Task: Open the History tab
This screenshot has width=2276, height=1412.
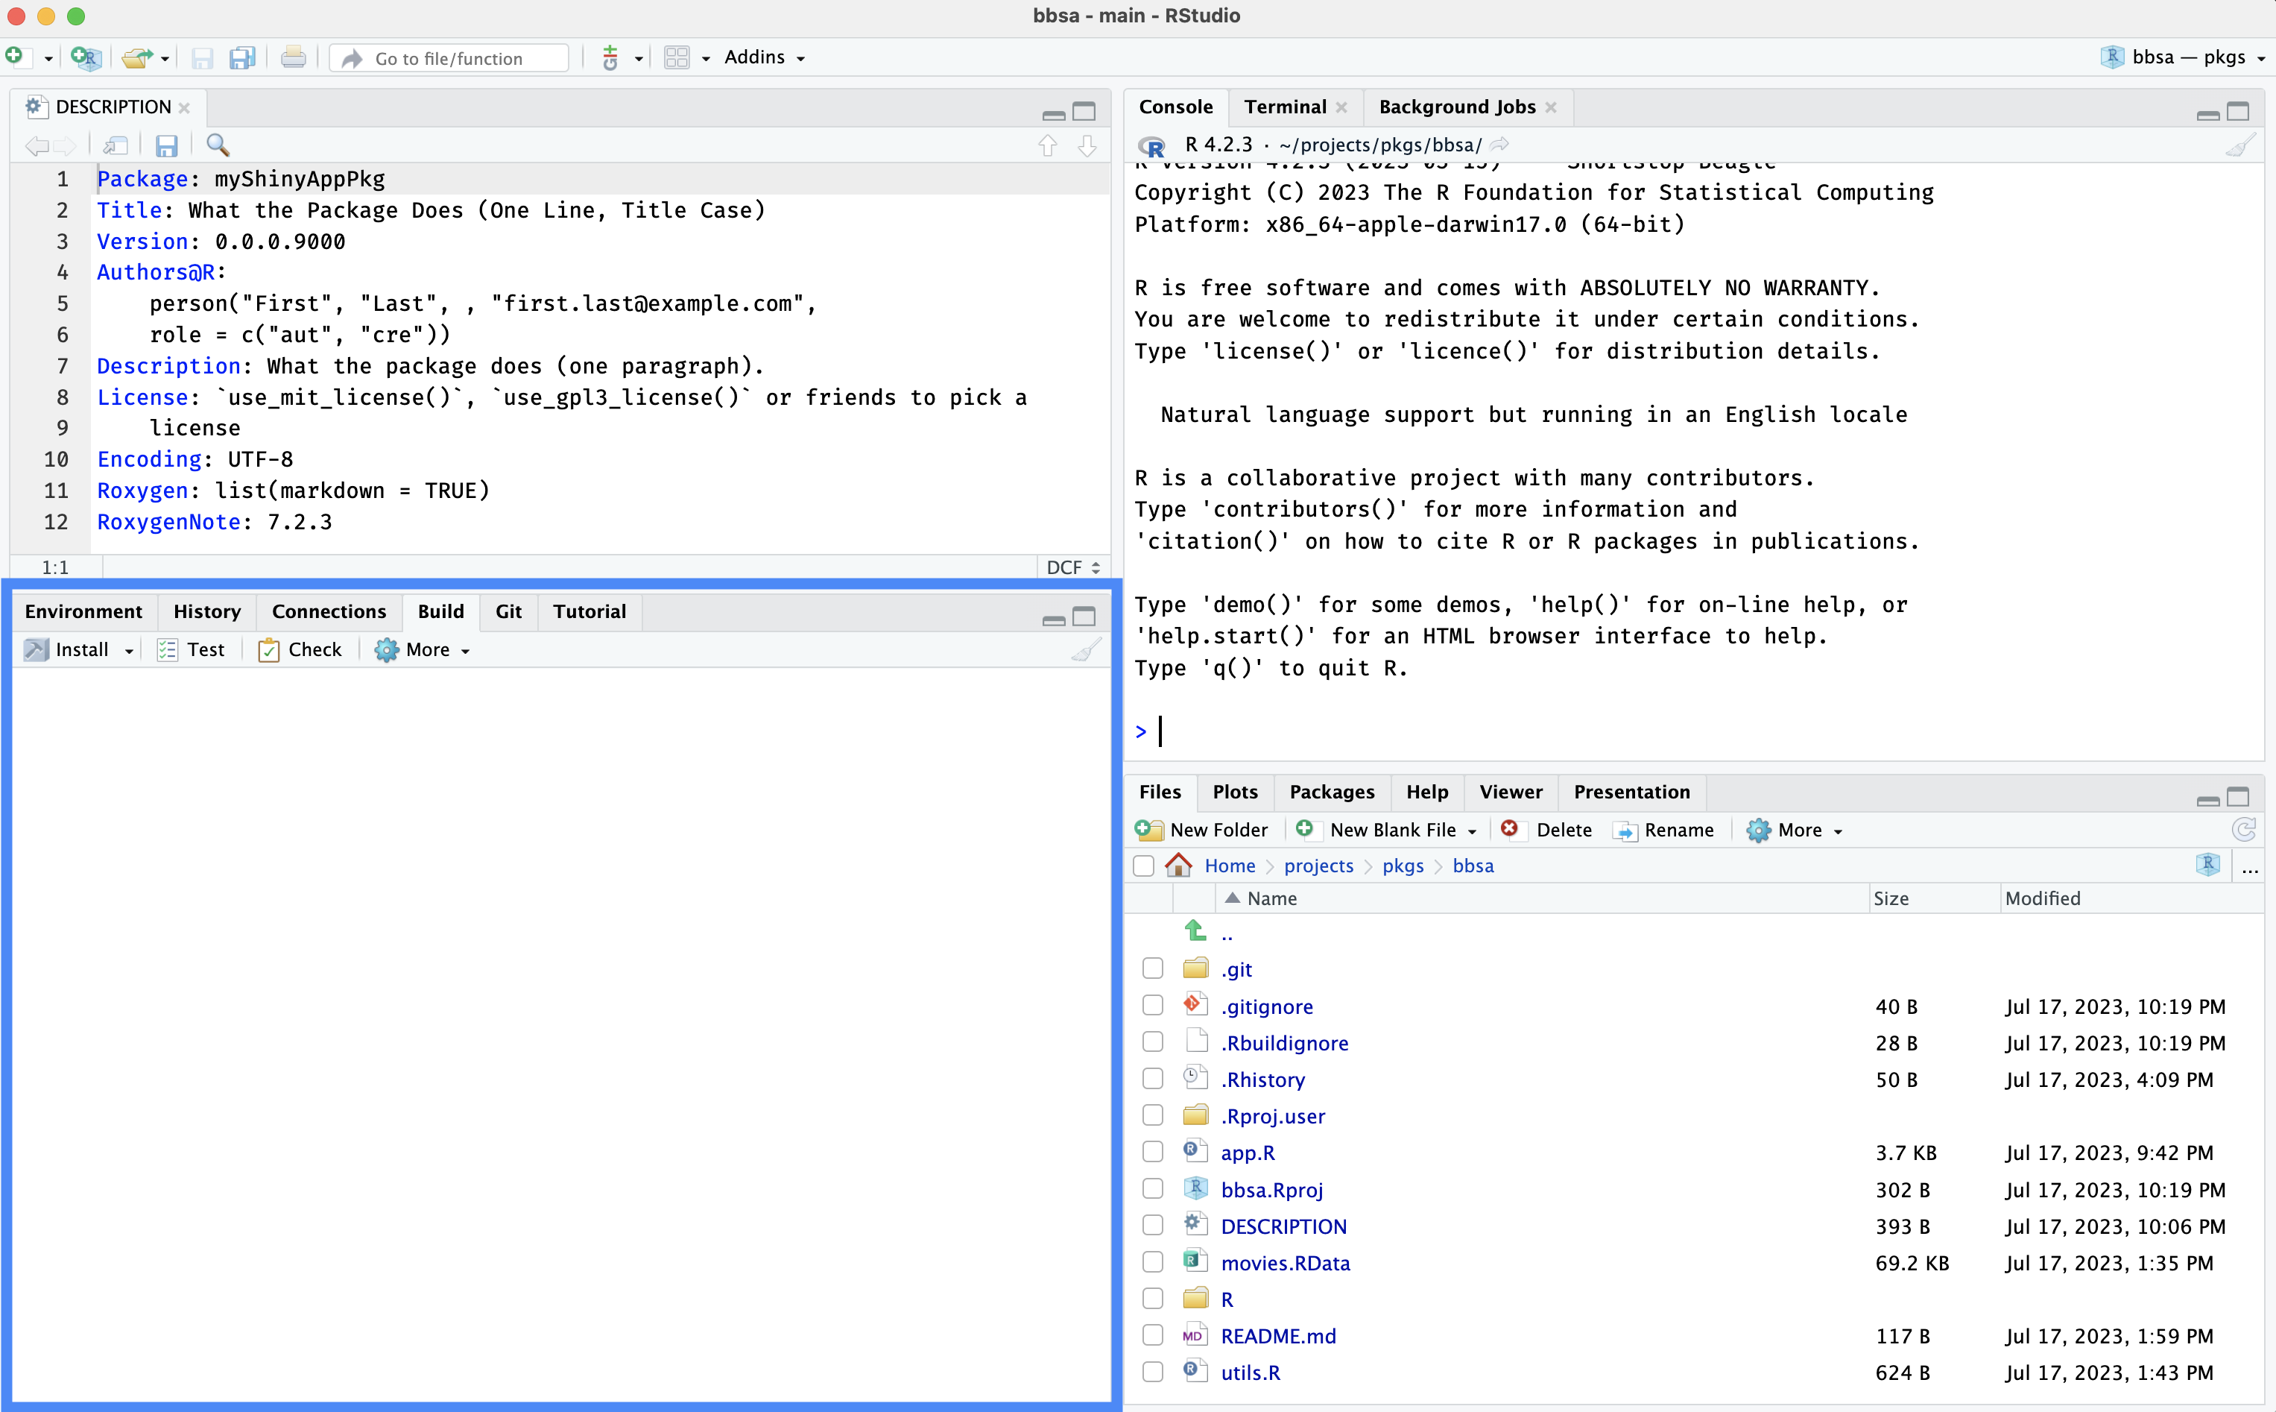Action: click(x=206, y=611)
